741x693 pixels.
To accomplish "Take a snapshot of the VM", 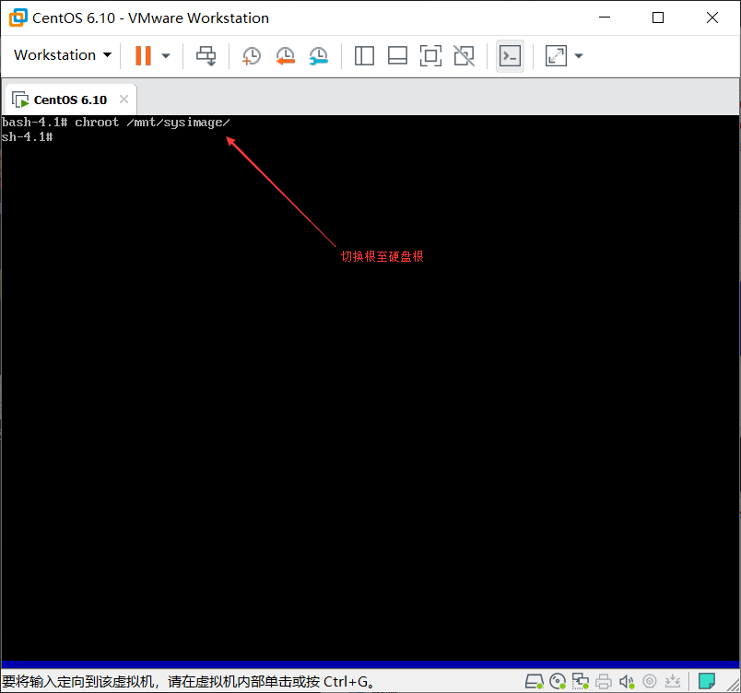I will pyautogui.click(x=251, y=55).
